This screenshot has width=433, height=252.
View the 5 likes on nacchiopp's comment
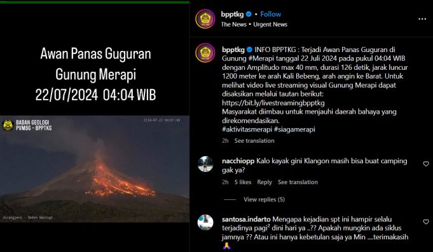pos(243,182)
